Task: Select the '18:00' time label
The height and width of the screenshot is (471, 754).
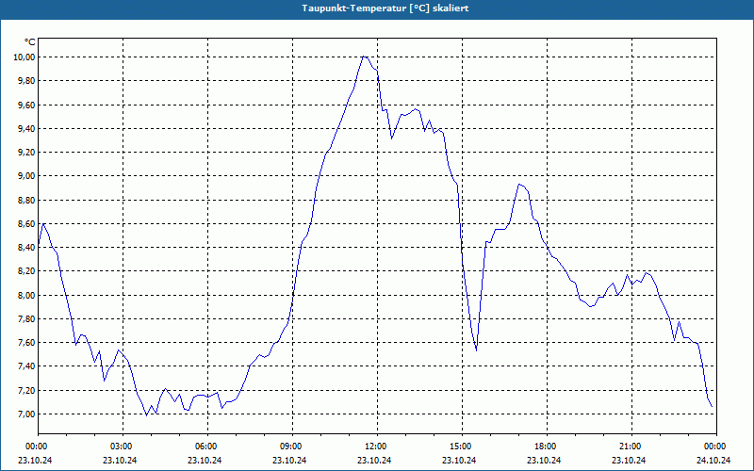Action: 548,447
